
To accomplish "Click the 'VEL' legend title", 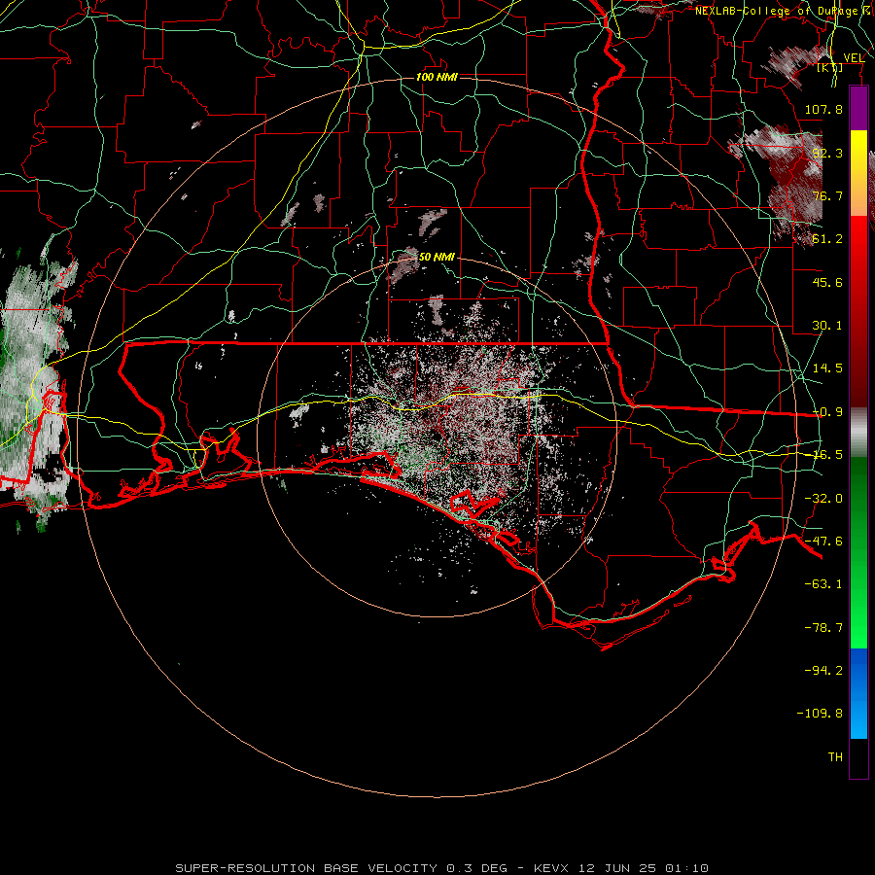I will pos(854,57).
